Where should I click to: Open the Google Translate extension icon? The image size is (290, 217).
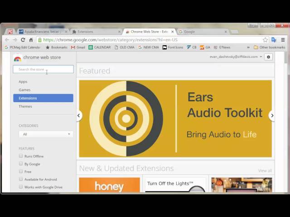coord(274,40)
